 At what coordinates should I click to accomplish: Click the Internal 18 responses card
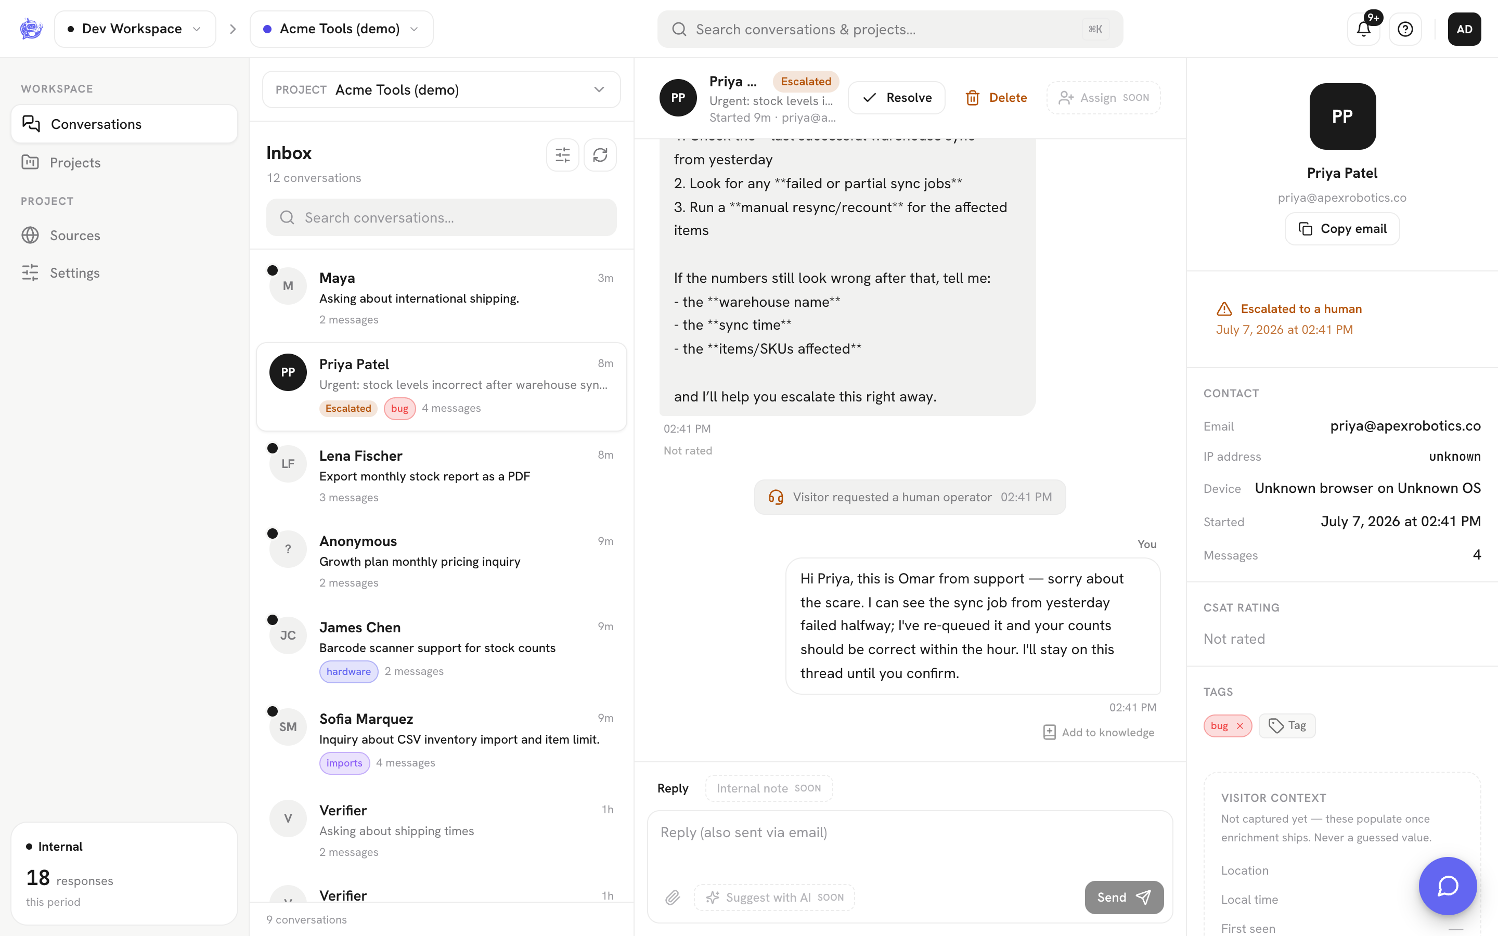point(124,873)
